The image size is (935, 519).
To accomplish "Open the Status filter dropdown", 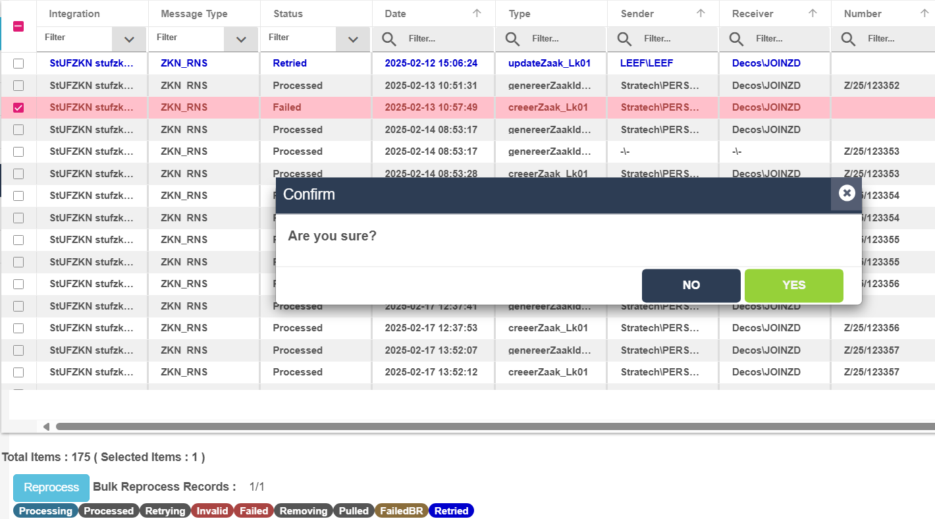I will point(353,40).
